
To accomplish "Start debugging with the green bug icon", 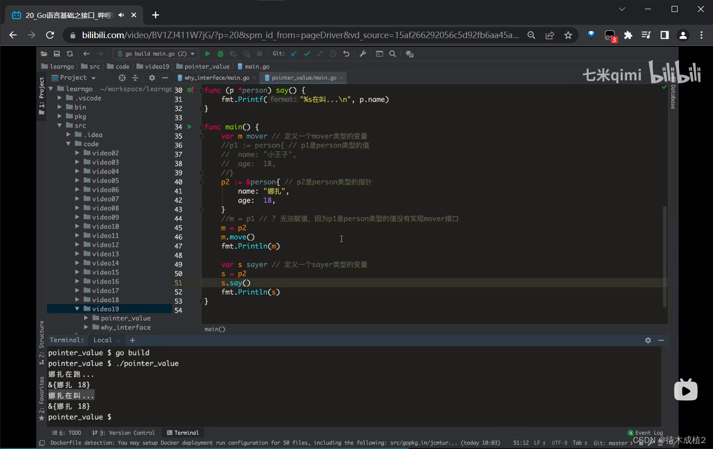I will (221, 54).
